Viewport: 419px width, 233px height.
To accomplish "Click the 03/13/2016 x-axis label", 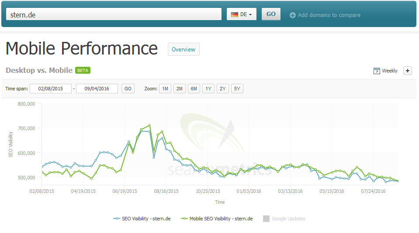I will [x=290, y=191].
